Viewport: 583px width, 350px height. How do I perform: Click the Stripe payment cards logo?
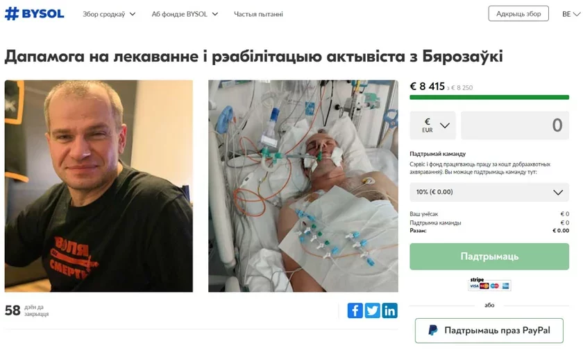[489, 284]
